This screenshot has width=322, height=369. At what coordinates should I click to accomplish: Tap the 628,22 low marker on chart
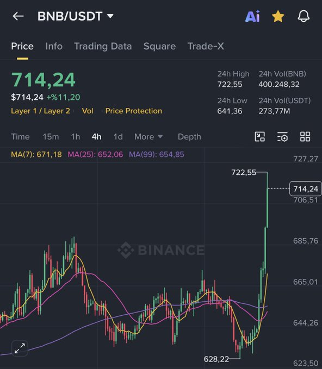click(216, 359)
